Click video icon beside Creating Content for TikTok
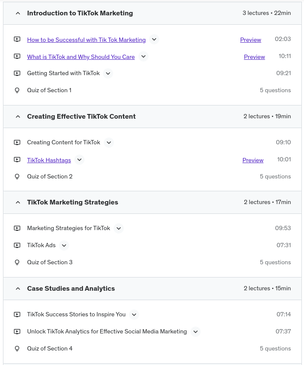Image resolution: width=304 pixels, height=365 pixels. tap(17, 143)
